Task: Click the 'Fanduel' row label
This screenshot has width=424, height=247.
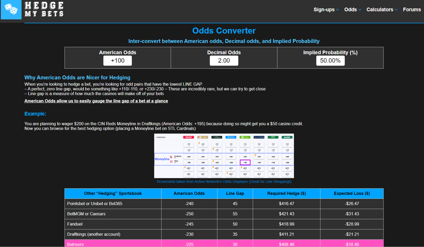Action: tap(75, 224)
